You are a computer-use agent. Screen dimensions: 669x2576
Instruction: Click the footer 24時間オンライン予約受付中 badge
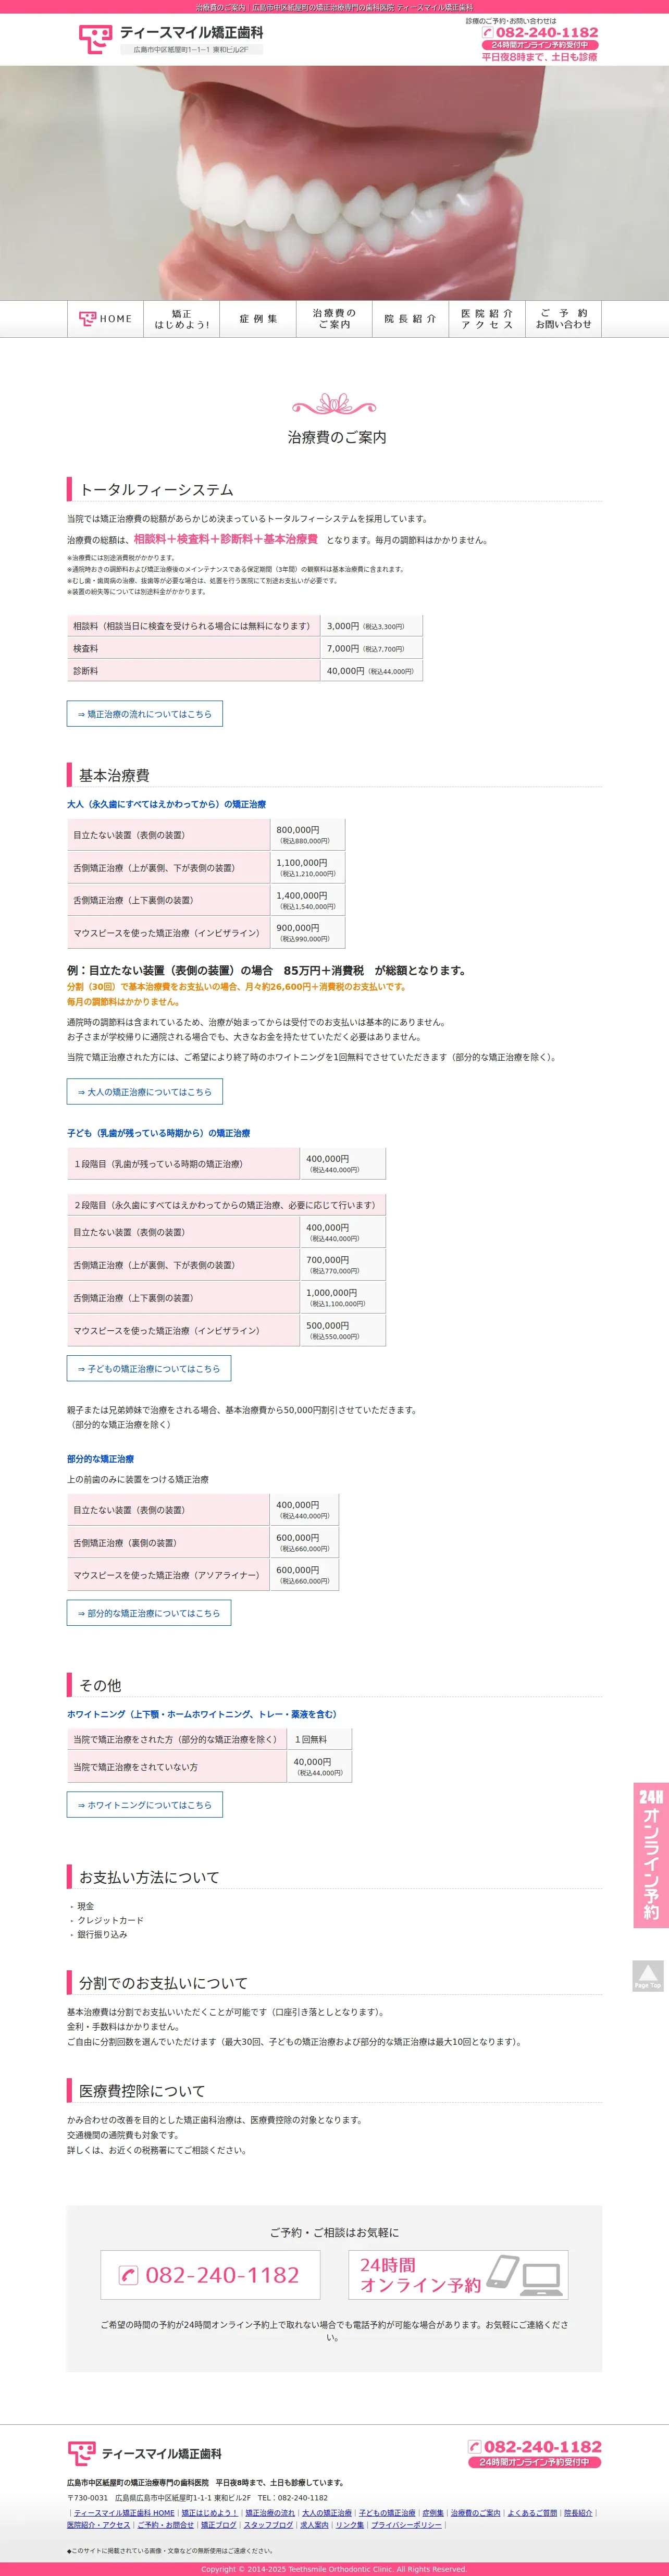(x=534, y=2462)
